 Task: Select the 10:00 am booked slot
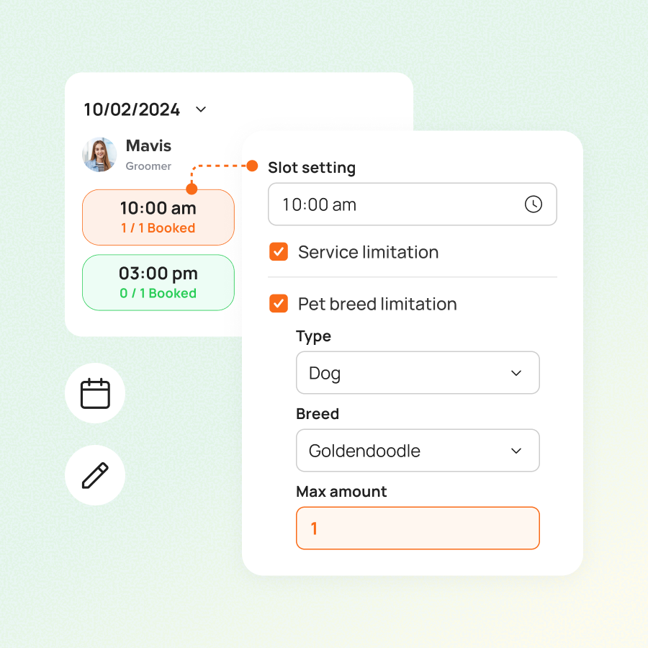tap(158, 217)
